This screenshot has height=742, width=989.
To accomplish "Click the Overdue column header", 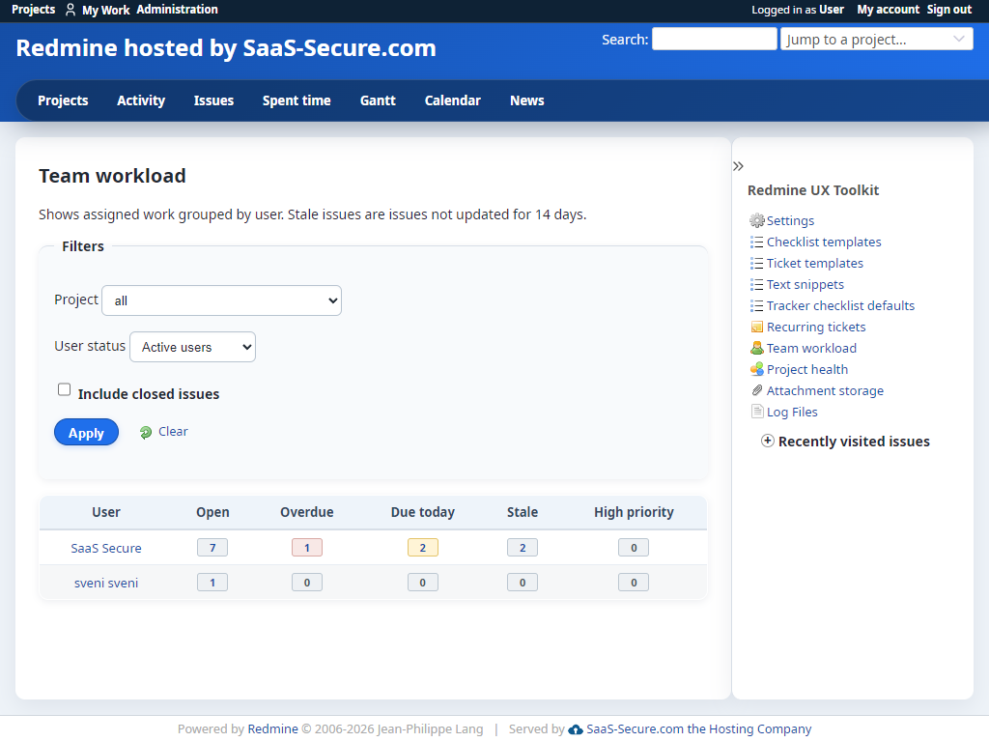I will pyautogui.click(x=307, y=512).
